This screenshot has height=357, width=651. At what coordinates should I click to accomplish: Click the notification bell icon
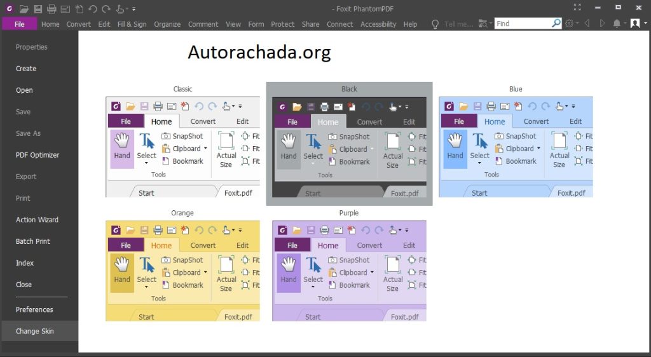click(617, 24)
